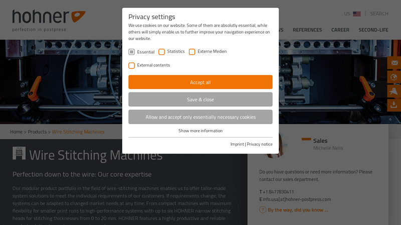This screenshot has height=225, width=401.
Task: Click the Hohner logo
Action: 49,20
